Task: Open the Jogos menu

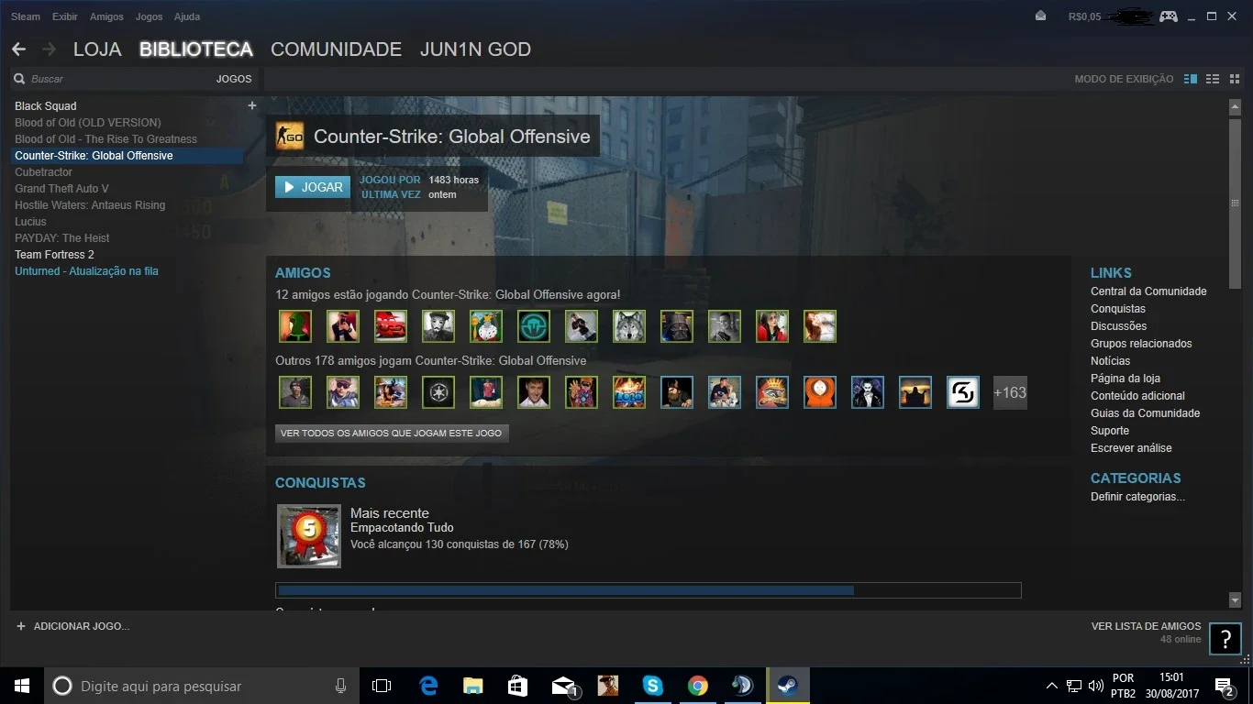Action: 149,16
